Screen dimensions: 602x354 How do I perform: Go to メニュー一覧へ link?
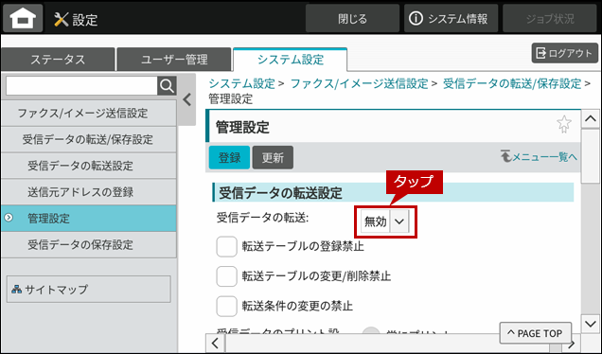point(539,157)
